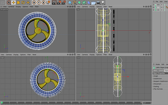Select the disc object in Object Manager
Screen dimensions: 168x105
(x=158, y=5)
